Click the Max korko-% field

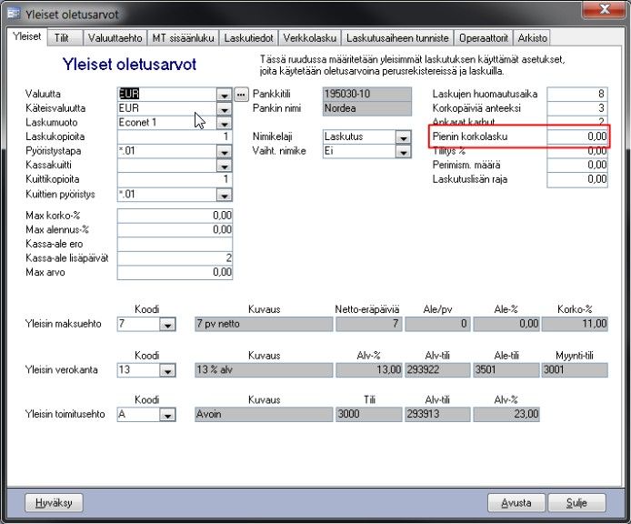click(175, 216)
